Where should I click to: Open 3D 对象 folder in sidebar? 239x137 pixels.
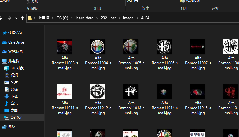pyautogui.click(x=17, y=68)
